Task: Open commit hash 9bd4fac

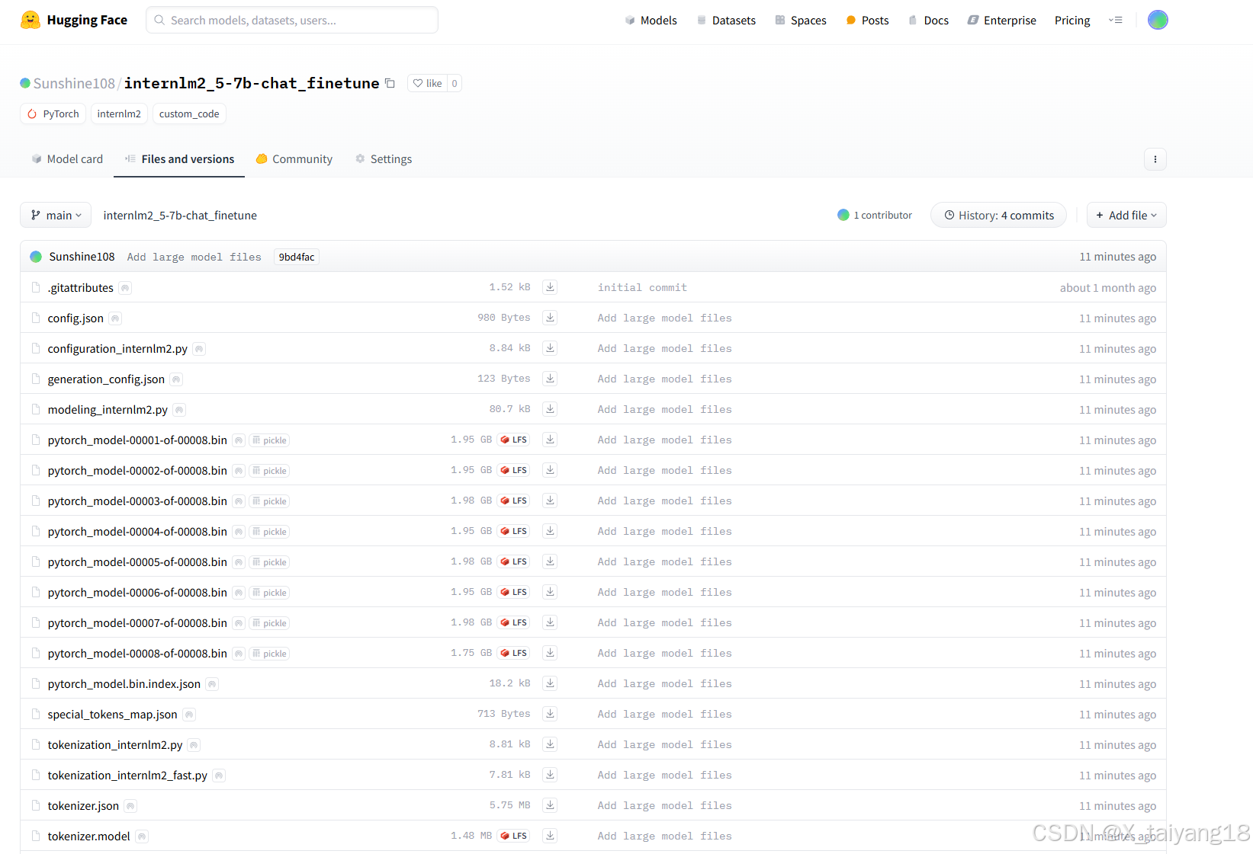Action: [x=296, y=257]
